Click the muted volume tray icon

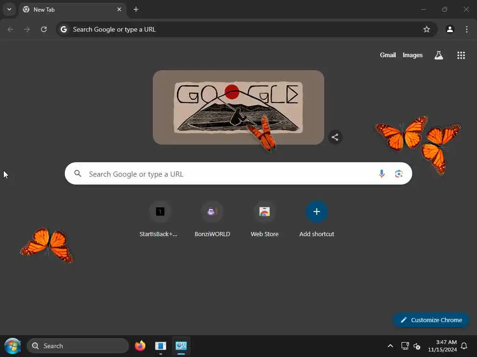[x=417, y=346]
